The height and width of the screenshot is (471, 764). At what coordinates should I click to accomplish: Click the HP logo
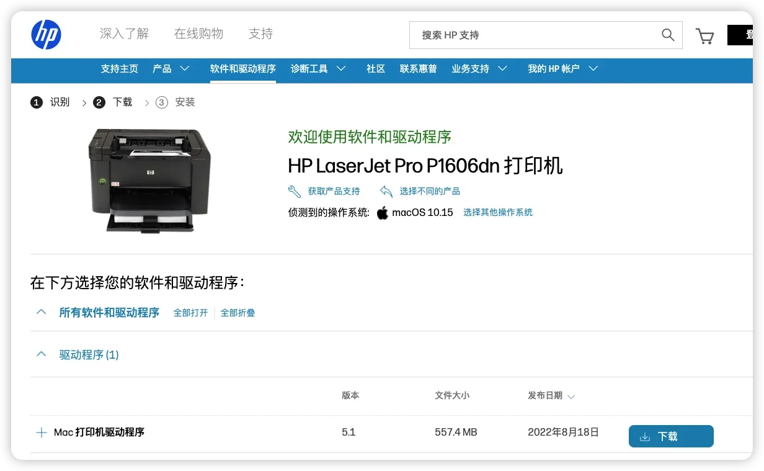[47, 34]
